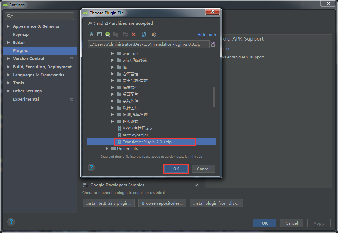Viewport: 338px width, 233px height.
Task: Expand the Documents folder
Action: click(x=107, y=148)
